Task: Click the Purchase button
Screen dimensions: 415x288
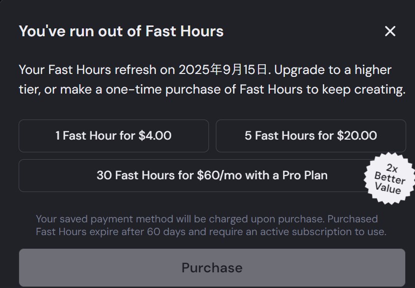Action: coord(212,267)
